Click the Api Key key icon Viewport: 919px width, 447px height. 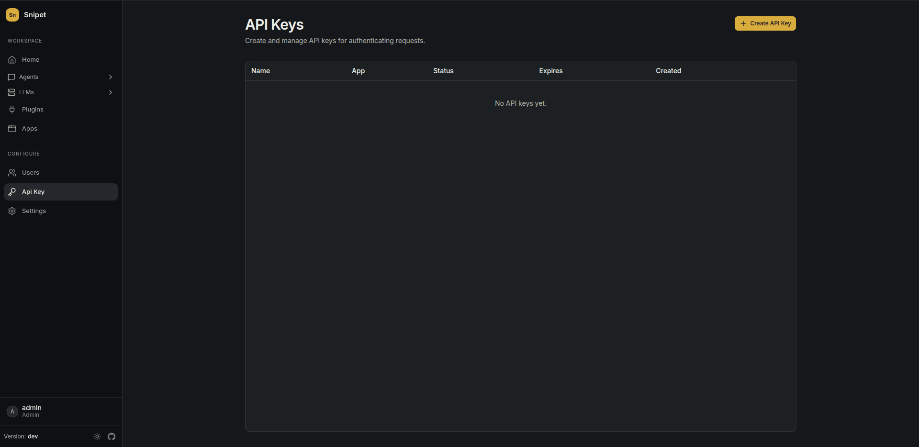(x=12, y=192)
